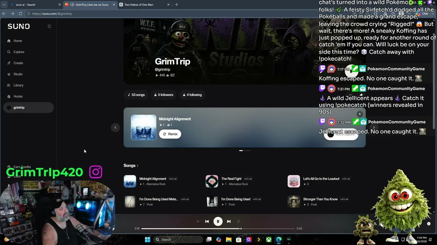Open a new browser tab
The height and width of the screenshot is (245, 437).
[x=177, y=5]
